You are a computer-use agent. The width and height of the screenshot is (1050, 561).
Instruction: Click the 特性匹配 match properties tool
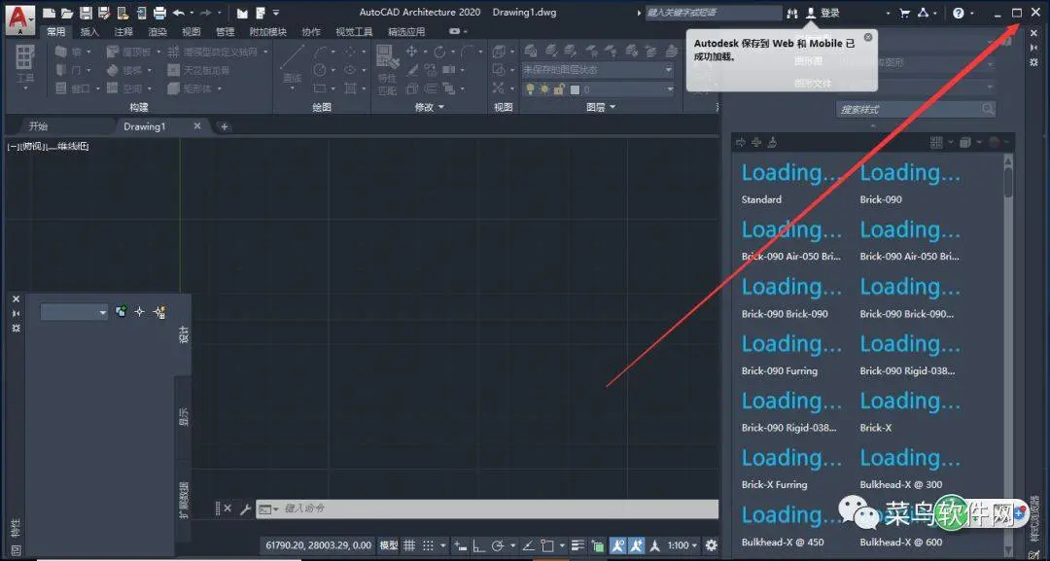(387, 70)
